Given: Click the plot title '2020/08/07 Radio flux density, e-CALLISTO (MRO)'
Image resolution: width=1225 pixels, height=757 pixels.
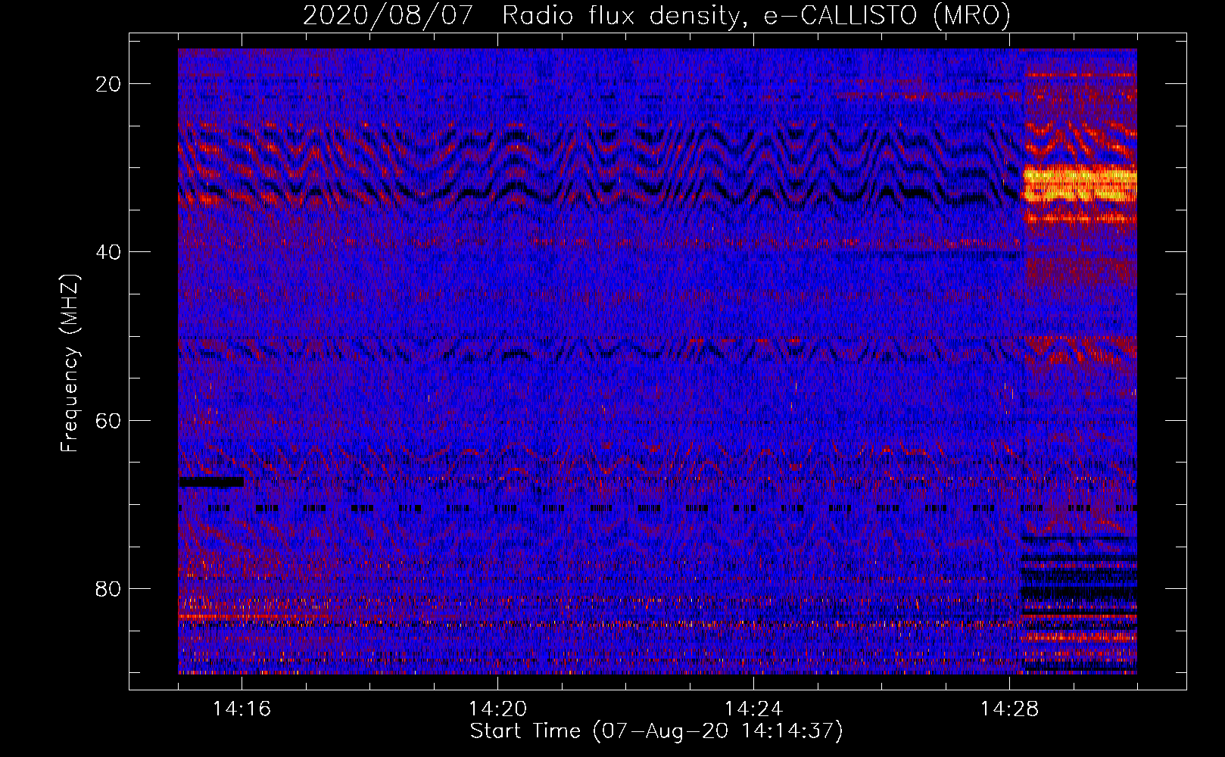Looking at the screenshot, I should tap(656, 15).
